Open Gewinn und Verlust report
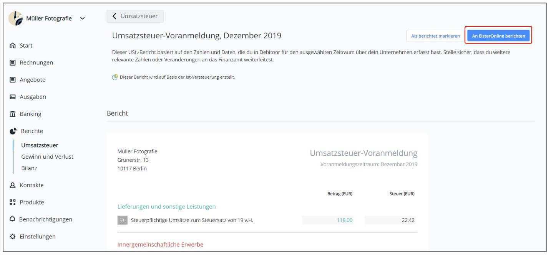The image size is (551, 255). point(47,156)
